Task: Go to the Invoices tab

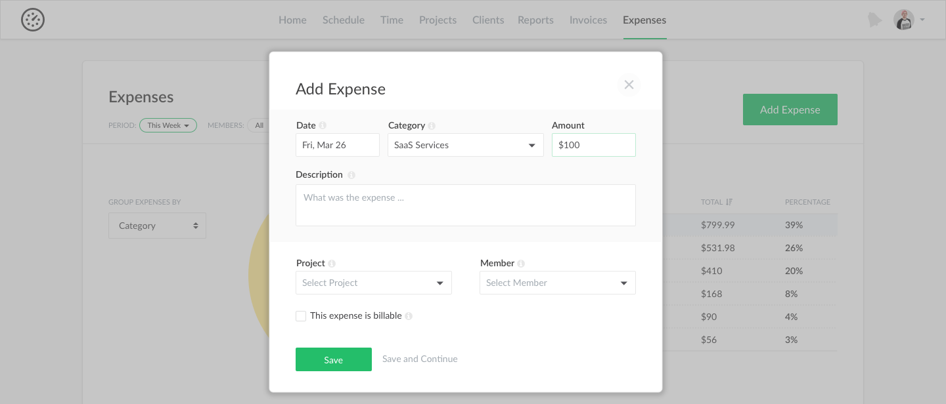Action: tap(588, 20)
